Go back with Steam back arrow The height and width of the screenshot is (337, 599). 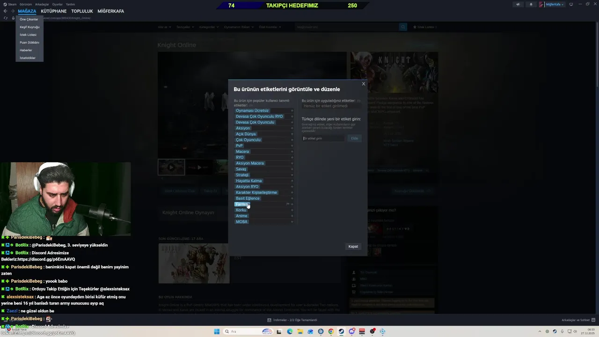pos(5,11)
